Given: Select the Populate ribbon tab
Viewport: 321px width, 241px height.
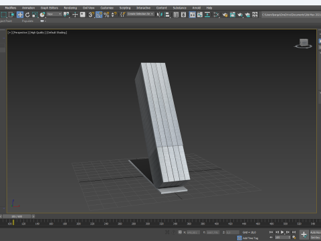Looking at the screenshot, I should 27,21.
